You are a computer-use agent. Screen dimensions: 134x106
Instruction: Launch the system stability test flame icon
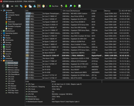26,6
